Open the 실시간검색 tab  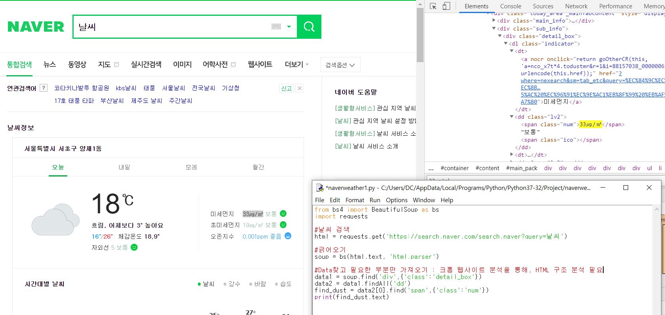coord(146,65)
